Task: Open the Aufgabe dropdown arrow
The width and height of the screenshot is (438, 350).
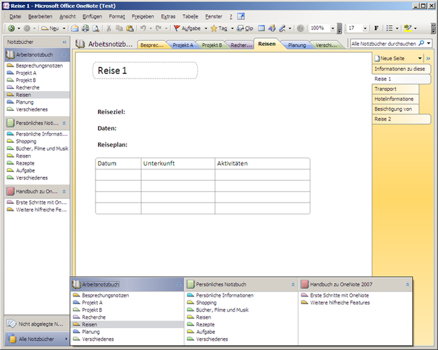Action: click(x=206, y=28)
